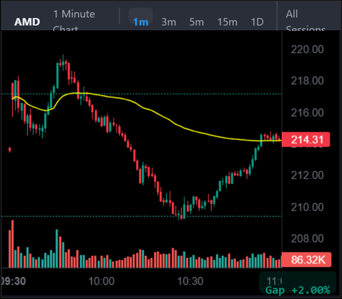Click the 10:00 time axis label

pos(101,281)
